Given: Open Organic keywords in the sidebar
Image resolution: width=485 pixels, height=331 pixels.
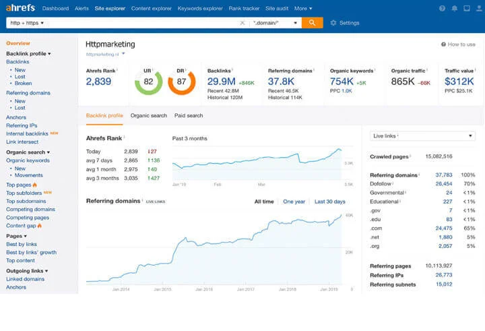Looking at the screenshot, I should click(x=28, y=160).
